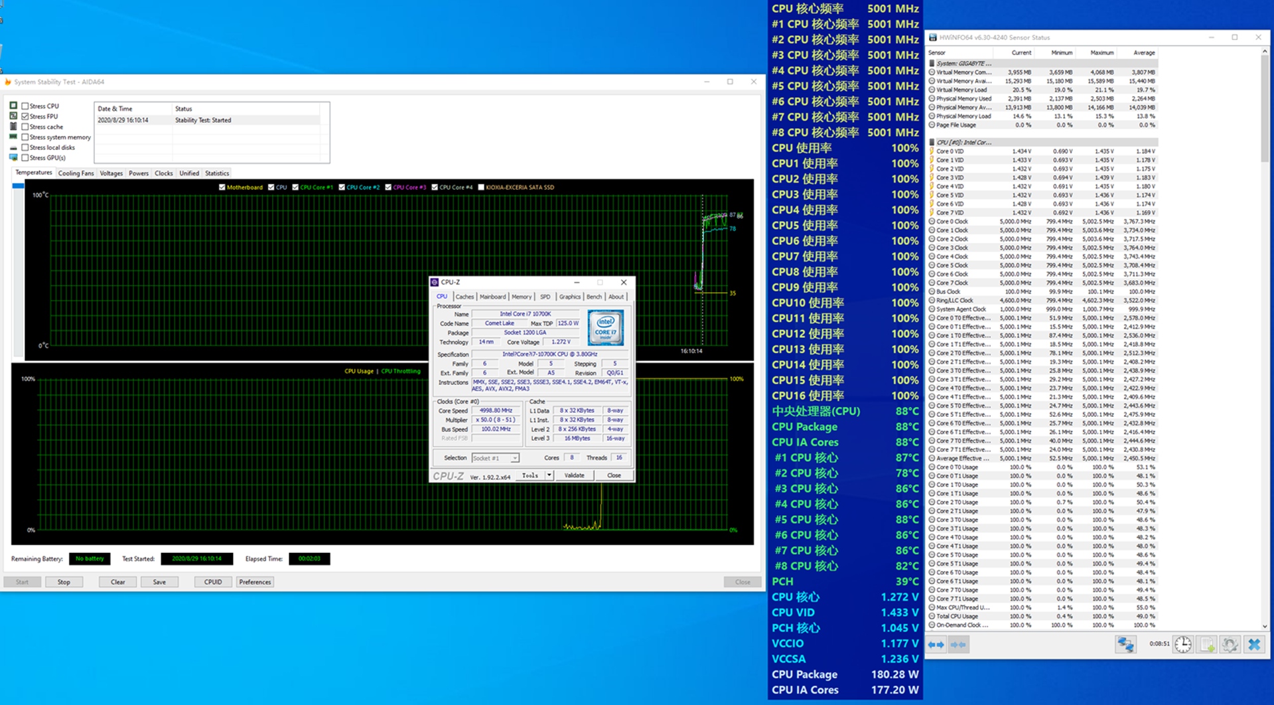The width and height of the screenshot is (1274, 705).
Task: Enable the Stress CPU checkbox
Action: click(25, 106)
